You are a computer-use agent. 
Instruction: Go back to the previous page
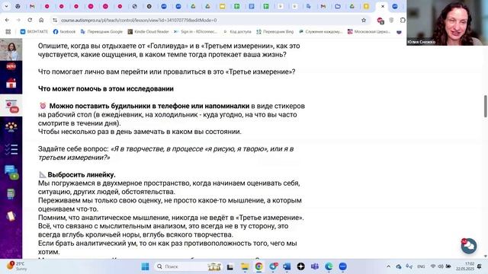[7, 20]
